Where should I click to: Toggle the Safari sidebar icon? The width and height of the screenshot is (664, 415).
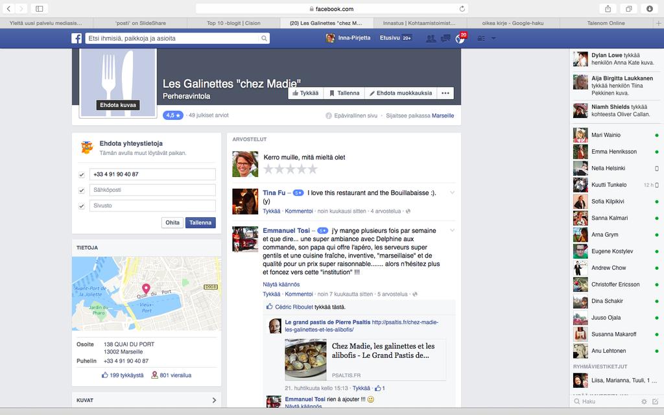[x=39, y=8]
